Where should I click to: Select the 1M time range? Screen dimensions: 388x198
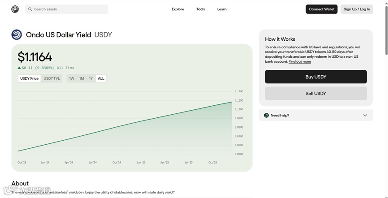82,78
